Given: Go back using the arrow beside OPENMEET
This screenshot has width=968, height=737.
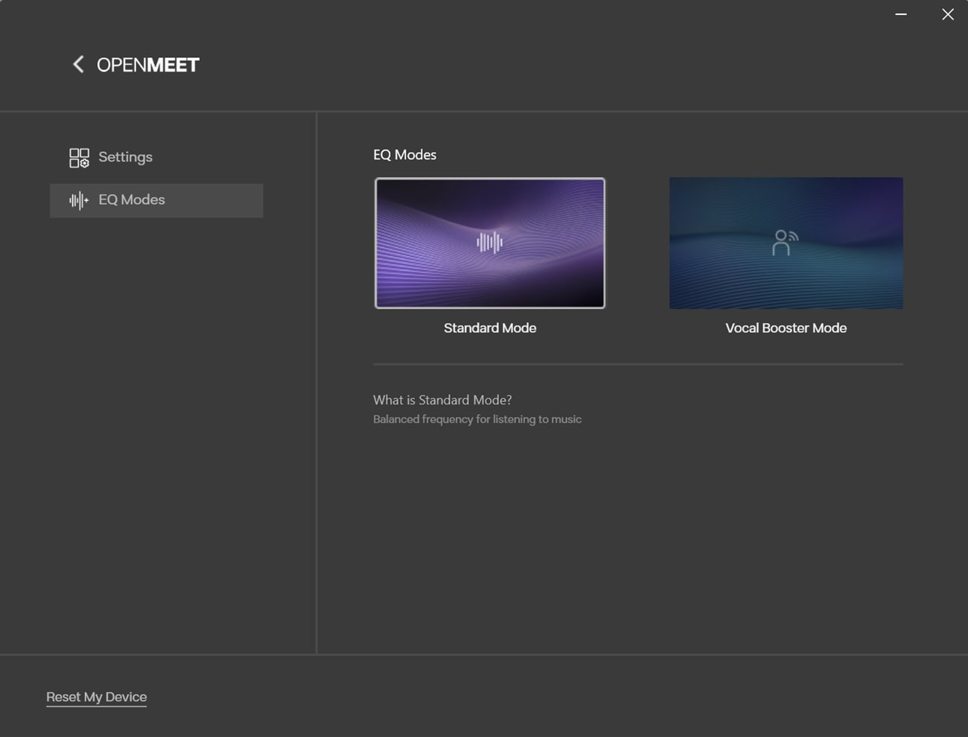Looking at the screenshot, I should (78, 65).
